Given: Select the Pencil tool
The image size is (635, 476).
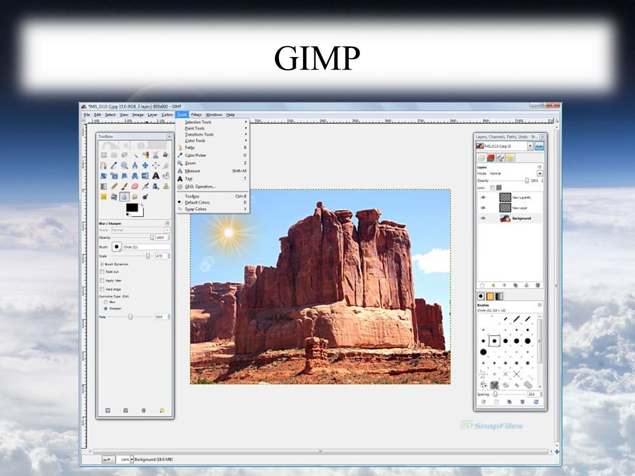Looking at the screenshot, I should pyautogui.click(x=114, y=186).
